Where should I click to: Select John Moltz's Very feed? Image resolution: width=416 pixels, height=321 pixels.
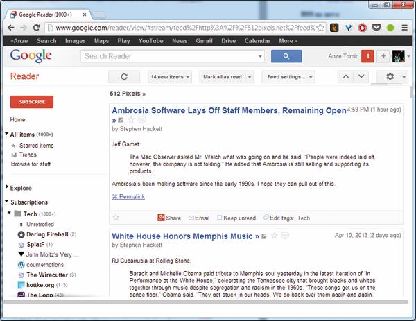(x=49, y=254)
